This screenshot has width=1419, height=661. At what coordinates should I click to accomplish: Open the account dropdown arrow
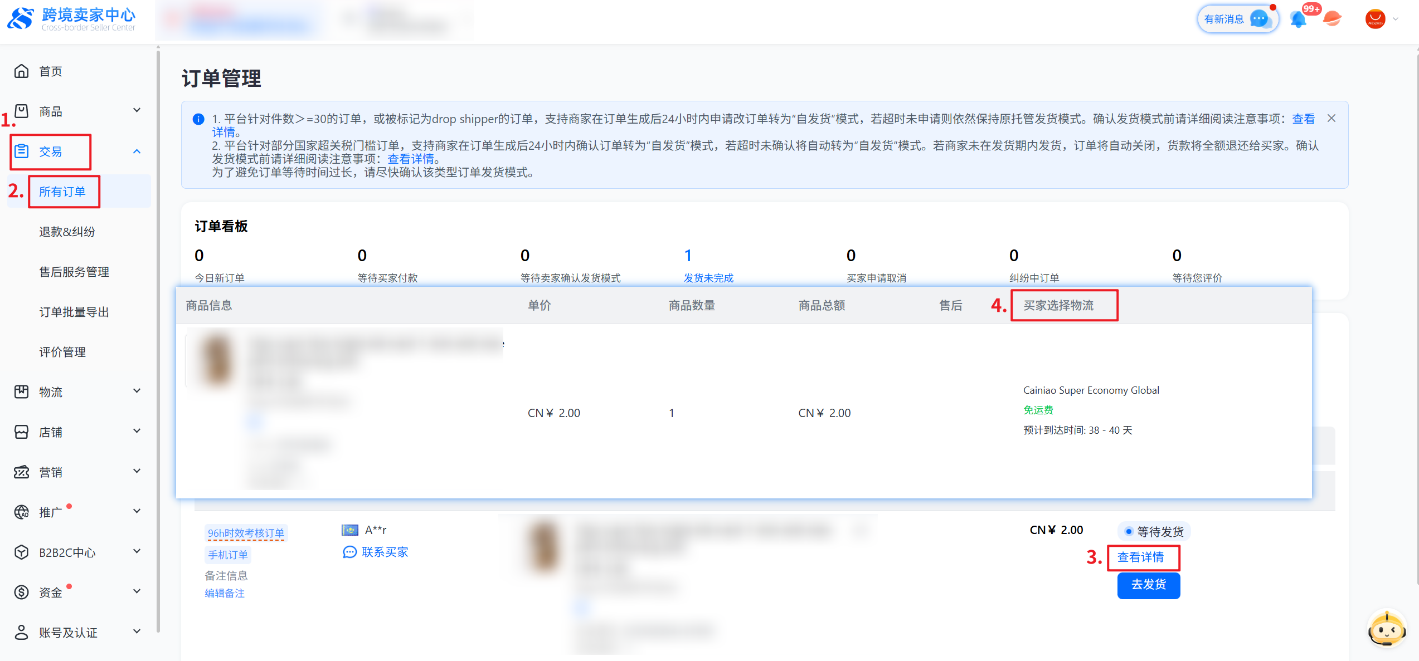[x=1396, y=19]
